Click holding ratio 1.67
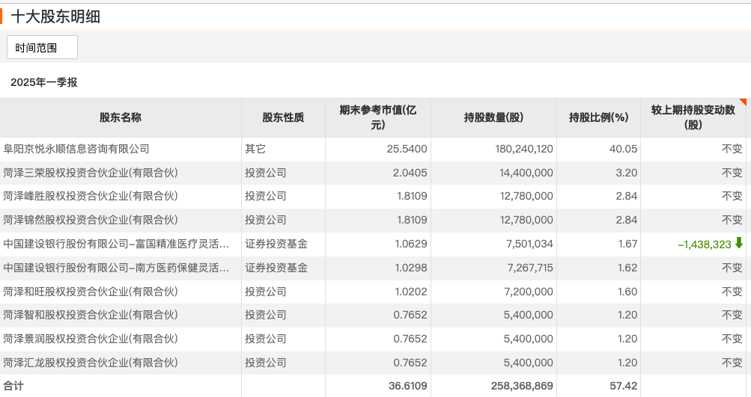 (x=627, y=244)
